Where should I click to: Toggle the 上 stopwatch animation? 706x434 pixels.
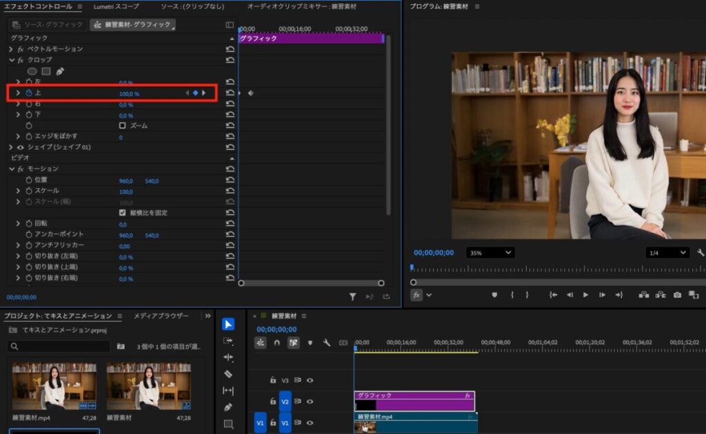pos(29,93)
